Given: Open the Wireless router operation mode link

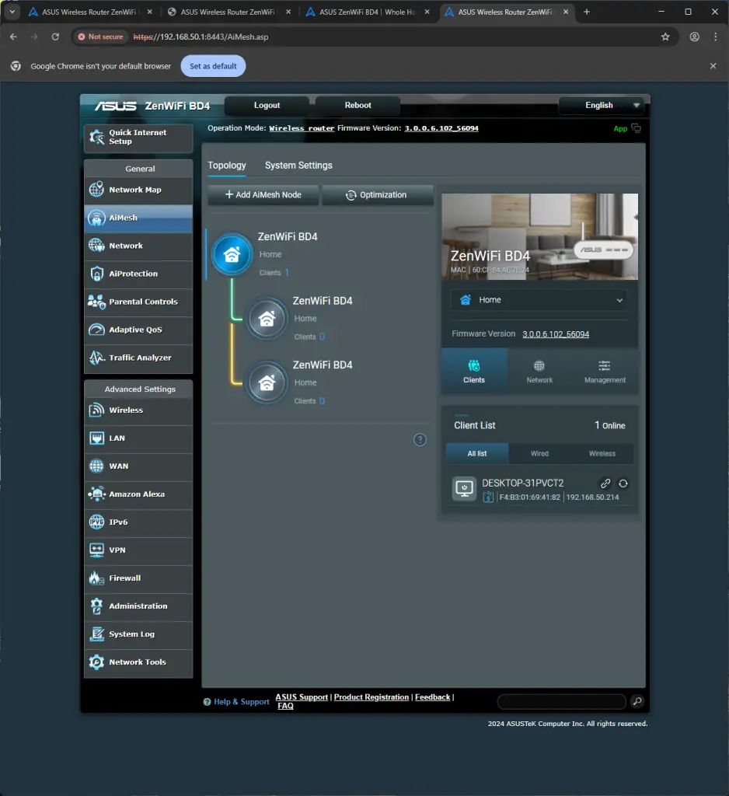Looking at the screenshot, I should (x=302, y=128).
